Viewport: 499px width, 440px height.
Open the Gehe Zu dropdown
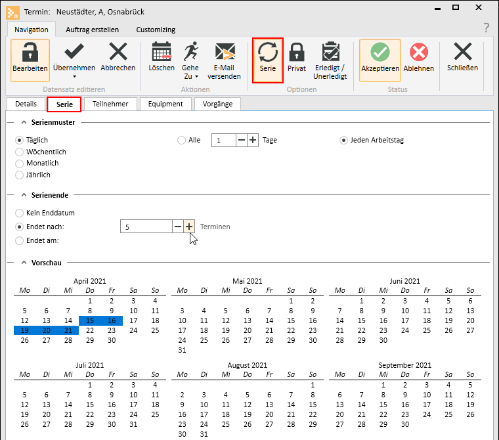tap(196, 77)
